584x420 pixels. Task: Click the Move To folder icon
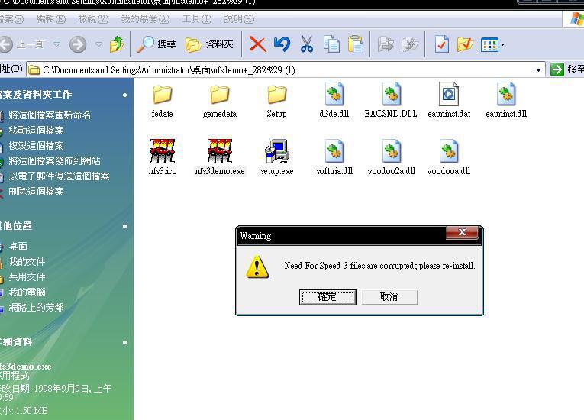pyautogui.click(x=386, y=44)
